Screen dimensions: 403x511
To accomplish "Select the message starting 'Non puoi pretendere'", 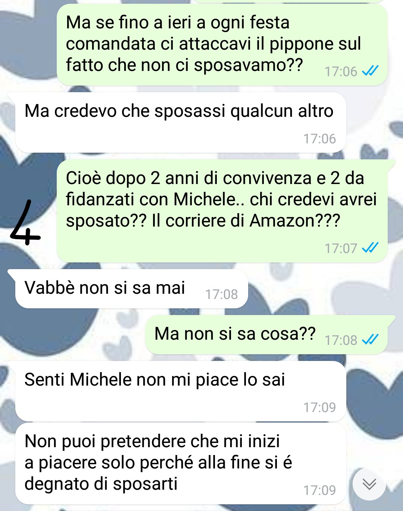I will 181,463.
